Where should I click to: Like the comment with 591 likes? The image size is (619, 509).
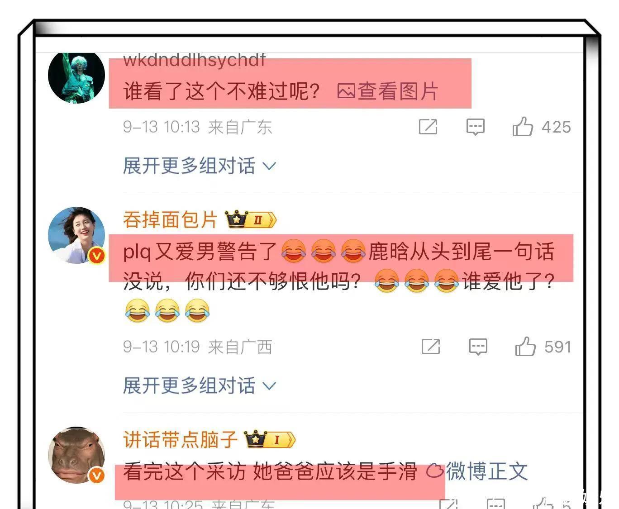[x=525, y=347]
